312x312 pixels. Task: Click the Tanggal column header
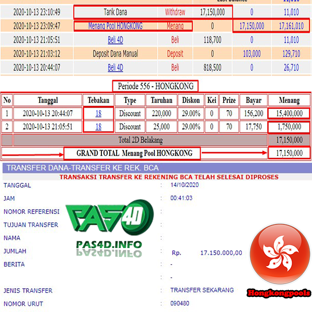[48, 100]
